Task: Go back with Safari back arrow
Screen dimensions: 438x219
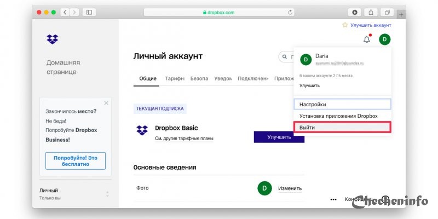Action: [x=65, y=12]
